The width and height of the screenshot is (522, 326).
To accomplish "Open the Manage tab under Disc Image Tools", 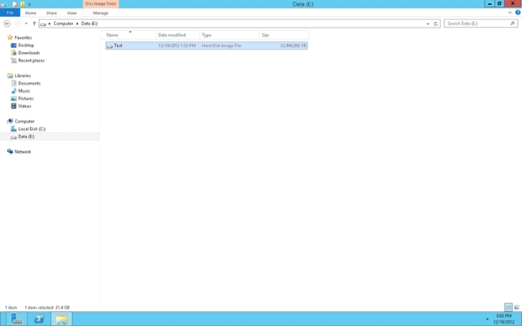I will click(100, 13).
